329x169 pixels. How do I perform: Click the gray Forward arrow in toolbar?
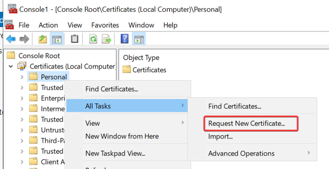click(x=24, y=39)
